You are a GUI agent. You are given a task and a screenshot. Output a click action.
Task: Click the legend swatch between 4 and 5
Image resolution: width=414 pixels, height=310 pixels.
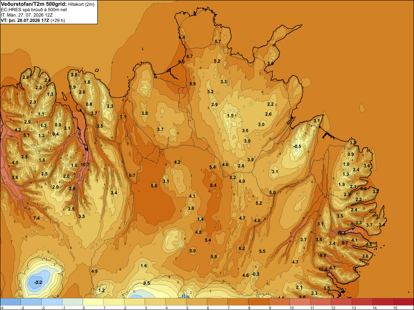(x=176, y=302)
